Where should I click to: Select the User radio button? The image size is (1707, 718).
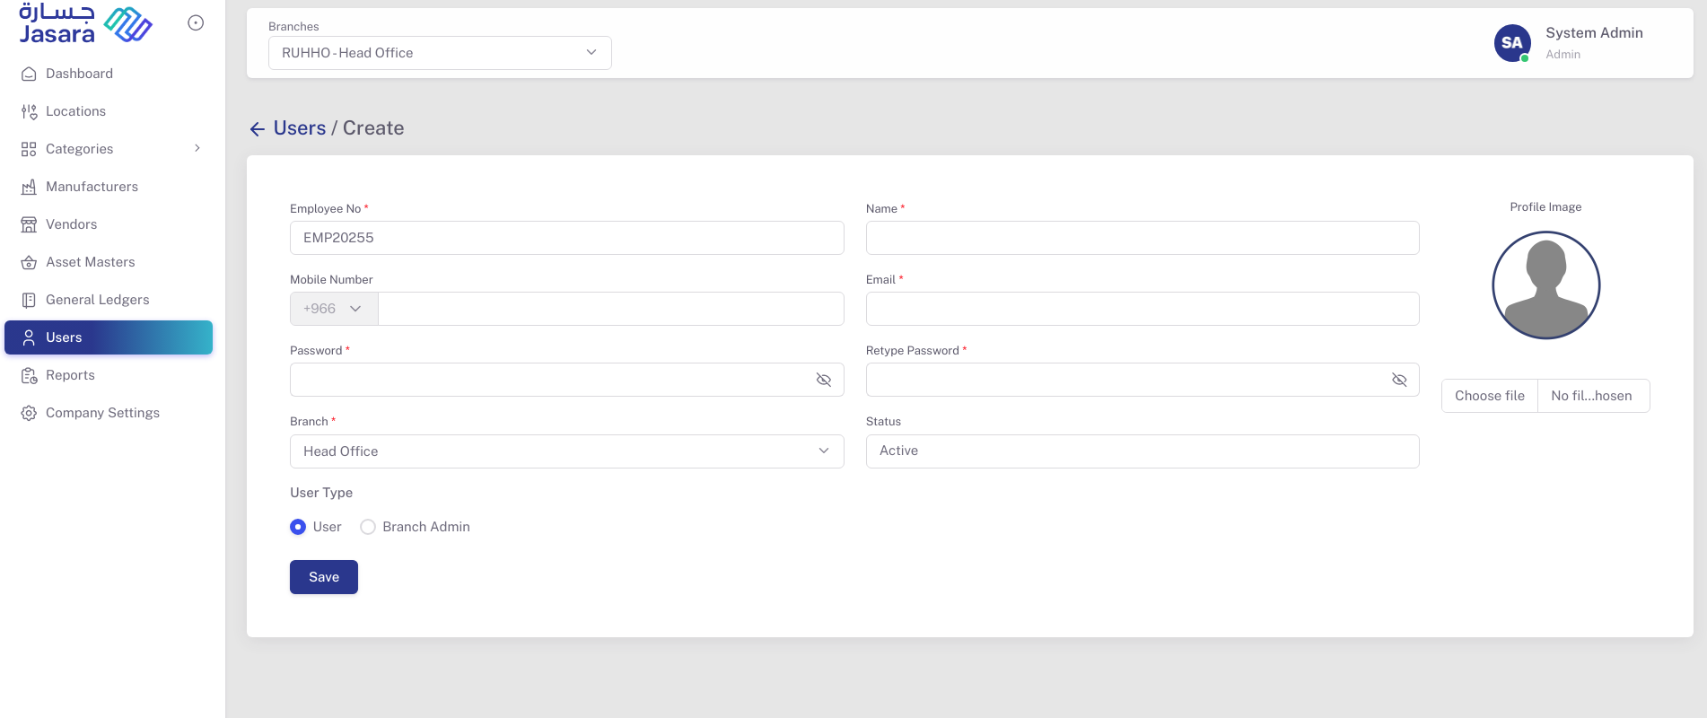click(x=298, y=527)
